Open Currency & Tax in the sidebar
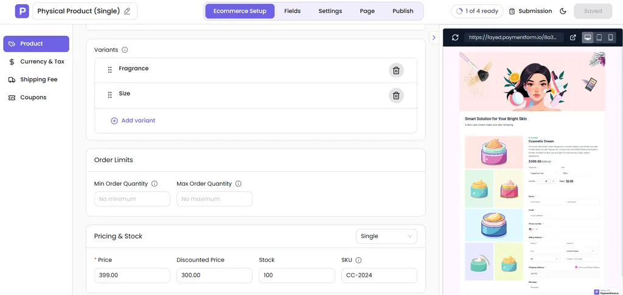Image resolution: width=623 pixels, height=295 pixels. (x=36, y=61)
